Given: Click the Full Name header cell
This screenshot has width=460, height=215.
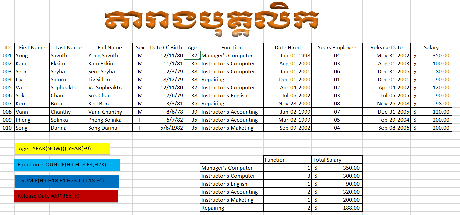Looking at the screenshot, I should pos(110,47).
